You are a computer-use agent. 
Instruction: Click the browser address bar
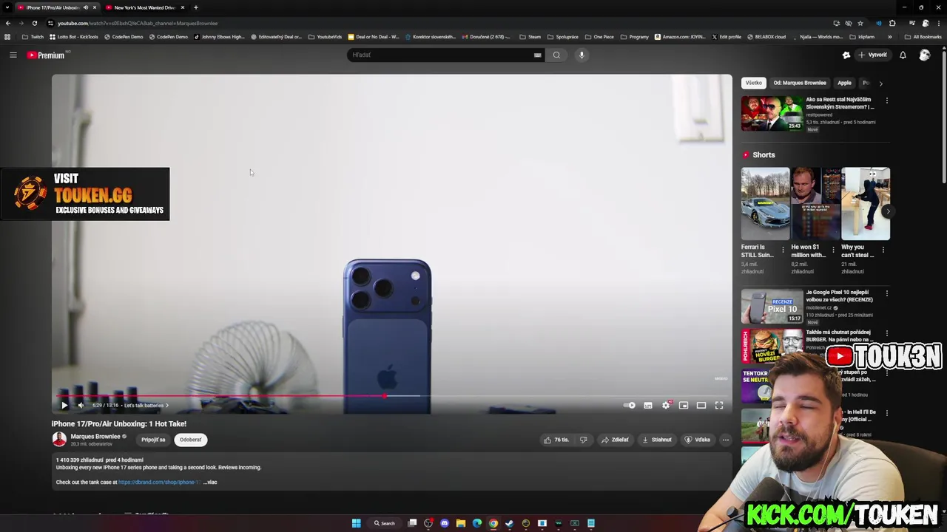[x=437, y=23]
